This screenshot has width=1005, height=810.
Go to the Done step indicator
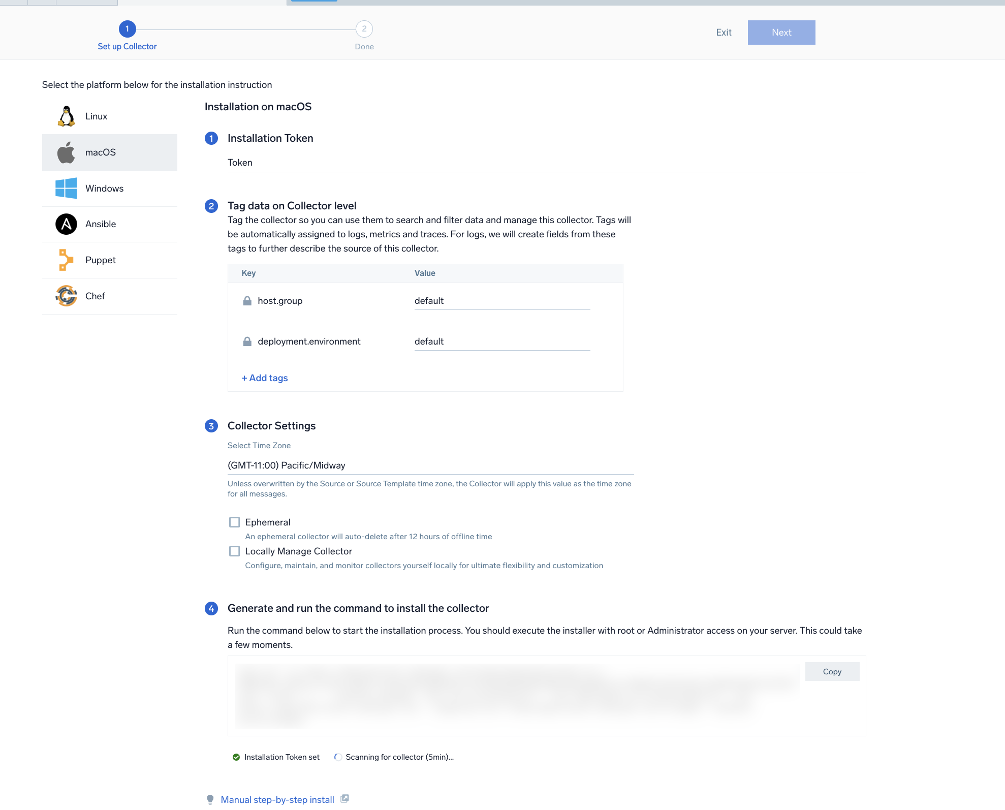click(x=364, y=29)
